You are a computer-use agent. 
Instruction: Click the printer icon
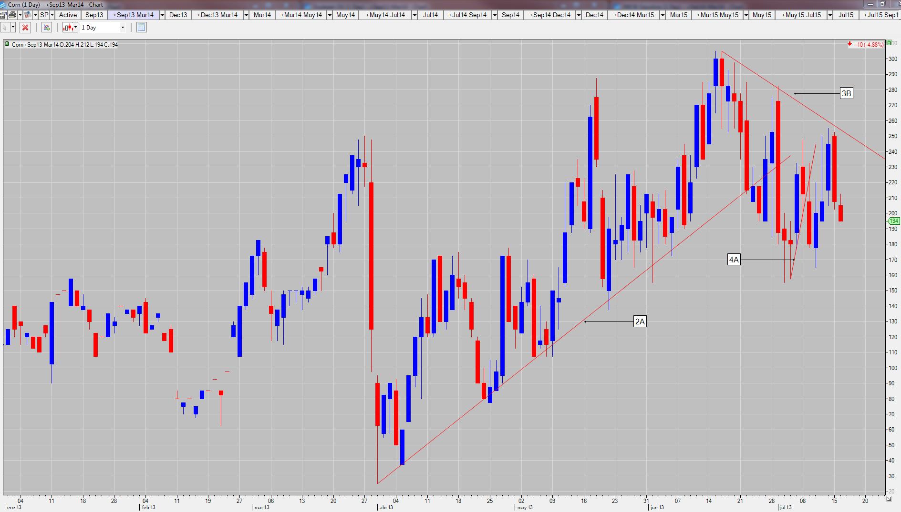tap(12, 15)
